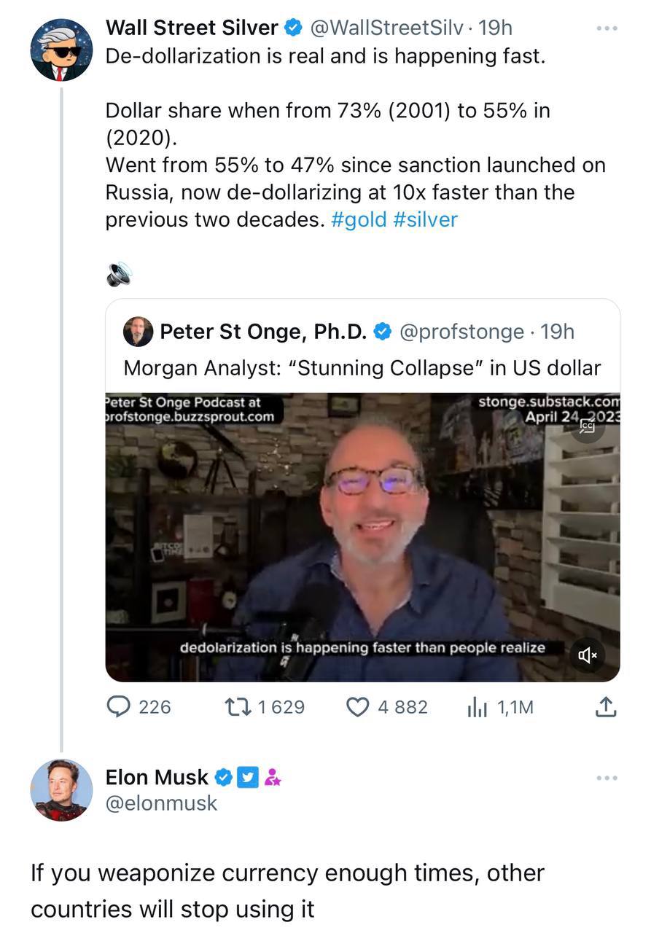The height and width of the screenshot is (933, 651).
Task: Expand more options on Elon Musk tweet
Action: (607, 778)
